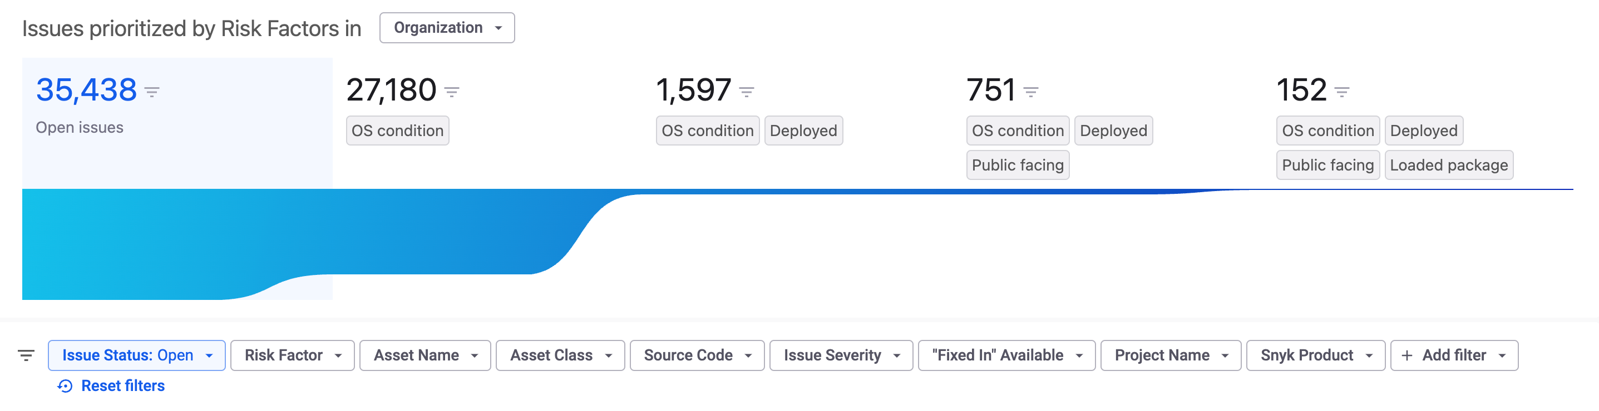Click Public facing tag under 751
This screenshot has height=411, width=1599.
1018,165
